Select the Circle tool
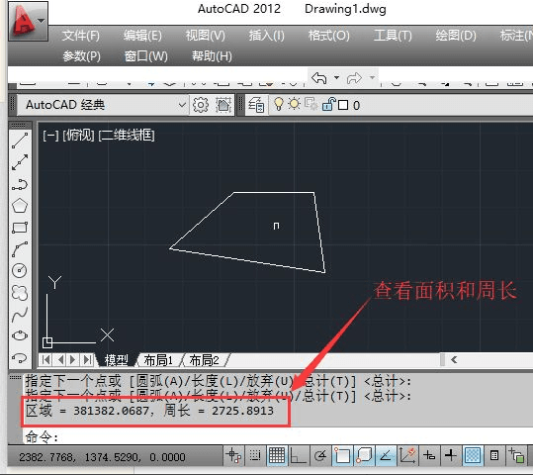This screenshot has width=533, height=475. point(20,271)
